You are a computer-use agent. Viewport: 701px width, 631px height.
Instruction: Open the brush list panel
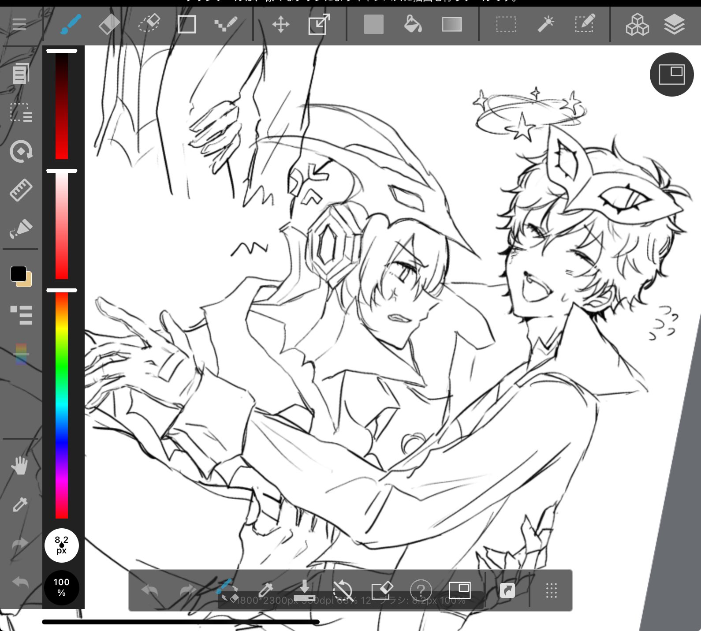pyautogui.click(x=21, y=315)
